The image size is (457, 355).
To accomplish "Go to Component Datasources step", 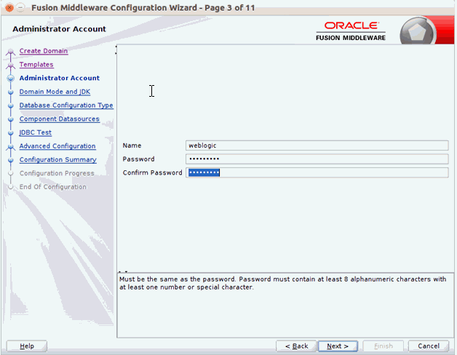I will pyautogui.click(x=60, y=119).
